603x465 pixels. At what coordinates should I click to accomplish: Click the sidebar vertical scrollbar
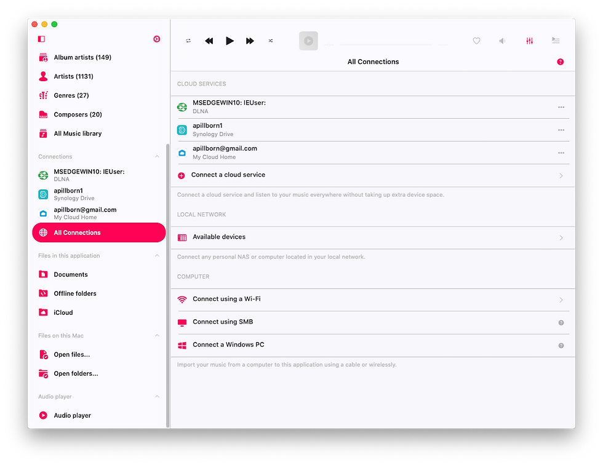[167, 285]
